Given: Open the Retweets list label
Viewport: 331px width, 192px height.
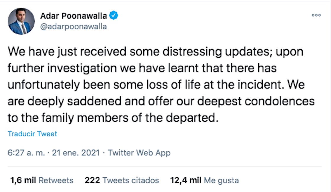Looking at the screenshot, I should [x=56, y=180].
